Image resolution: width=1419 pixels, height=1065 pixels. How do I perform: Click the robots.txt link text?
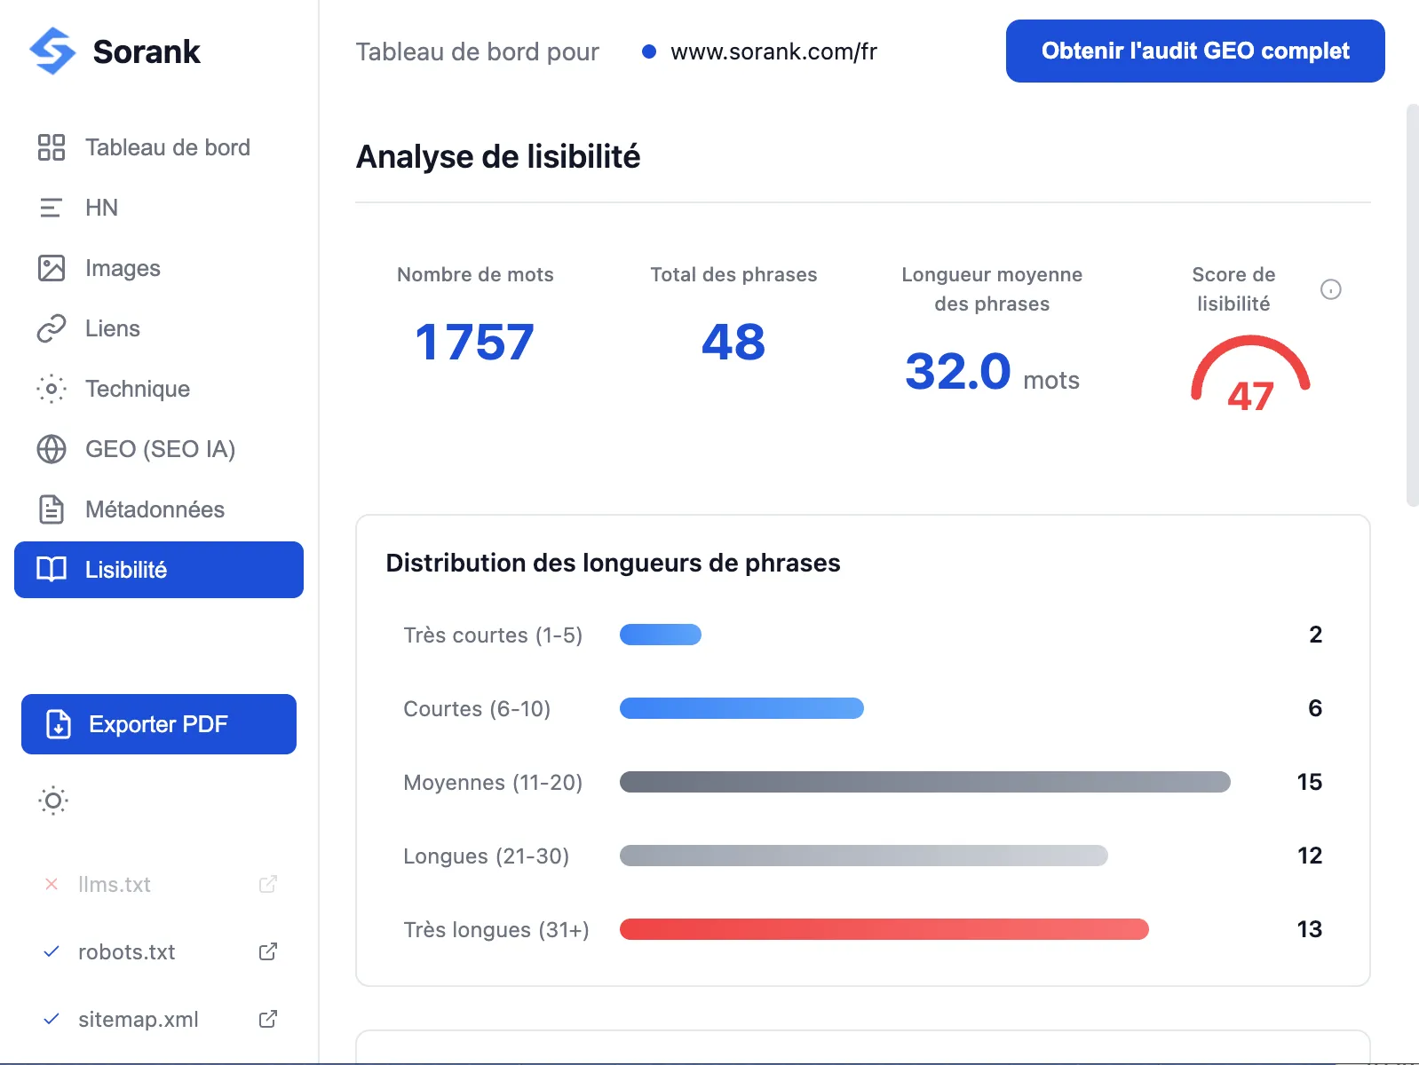(x=127, y=952)
